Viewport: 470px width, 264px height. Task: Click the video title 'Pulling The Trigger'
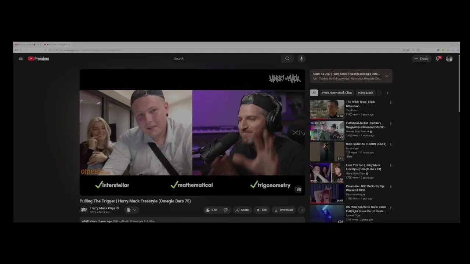[x=135, y=201]
